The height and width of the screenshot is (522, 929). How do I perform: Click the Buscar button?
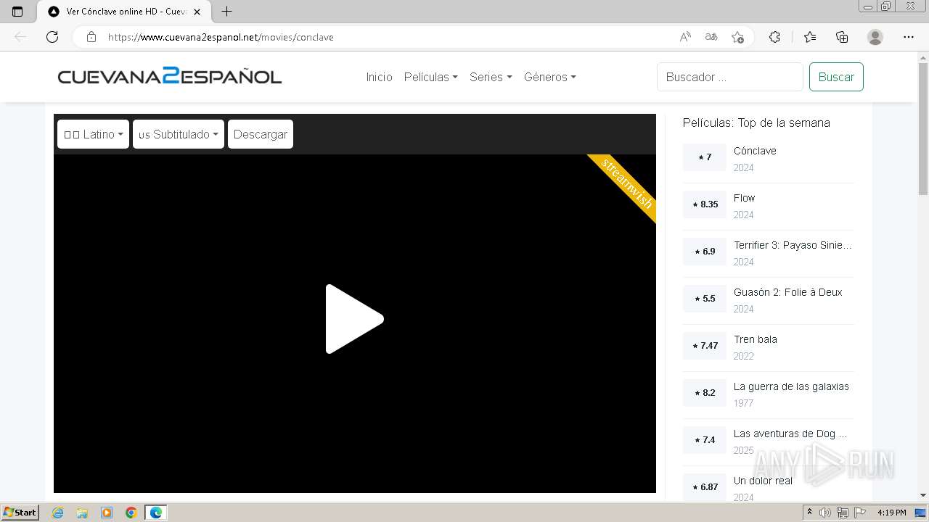pos(836,77)
